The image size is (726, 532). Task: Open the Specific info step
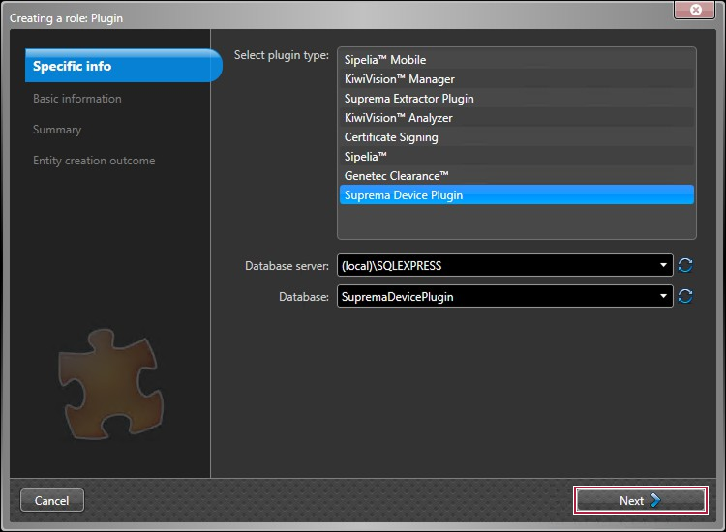[x=73, y=67]
